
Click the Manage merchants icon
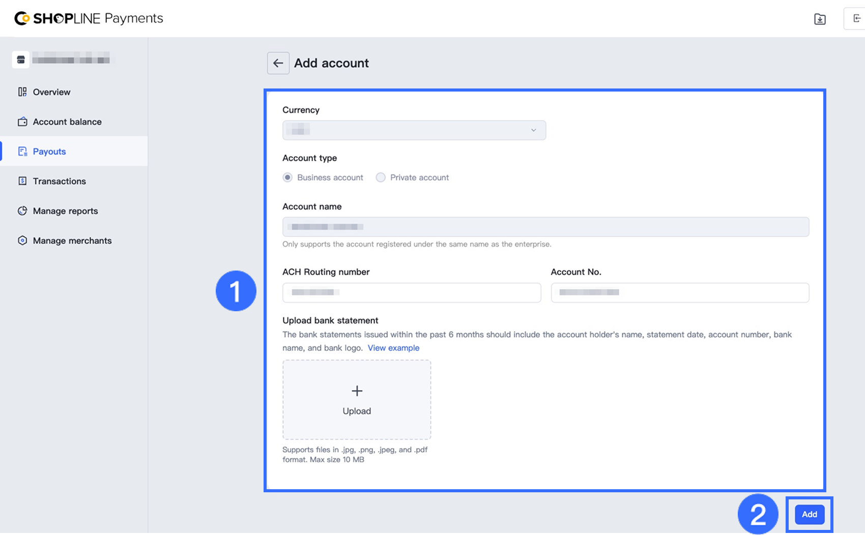22,241
